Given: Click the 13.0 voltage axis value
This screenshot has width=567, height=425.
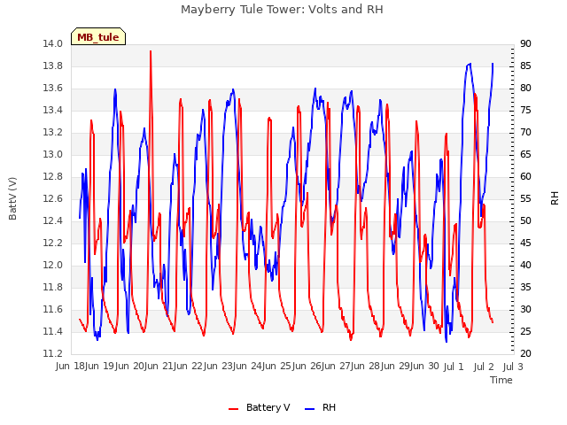Looking at the screenshot, I should (53, 154).
